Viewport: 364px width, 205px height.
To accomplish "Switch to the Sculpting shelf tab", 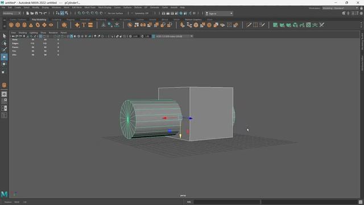I will point(56,20).
